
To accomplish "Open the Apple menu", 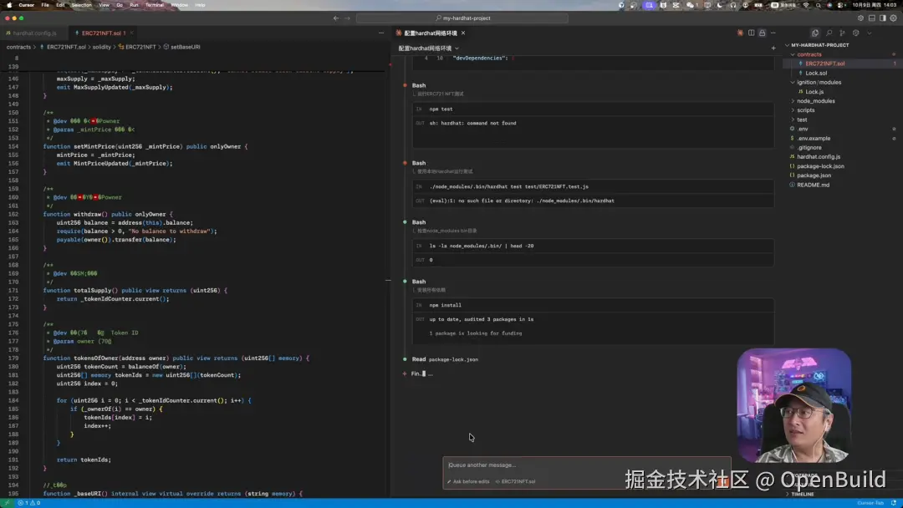I will pyautogui.click(x=9, y=5).
